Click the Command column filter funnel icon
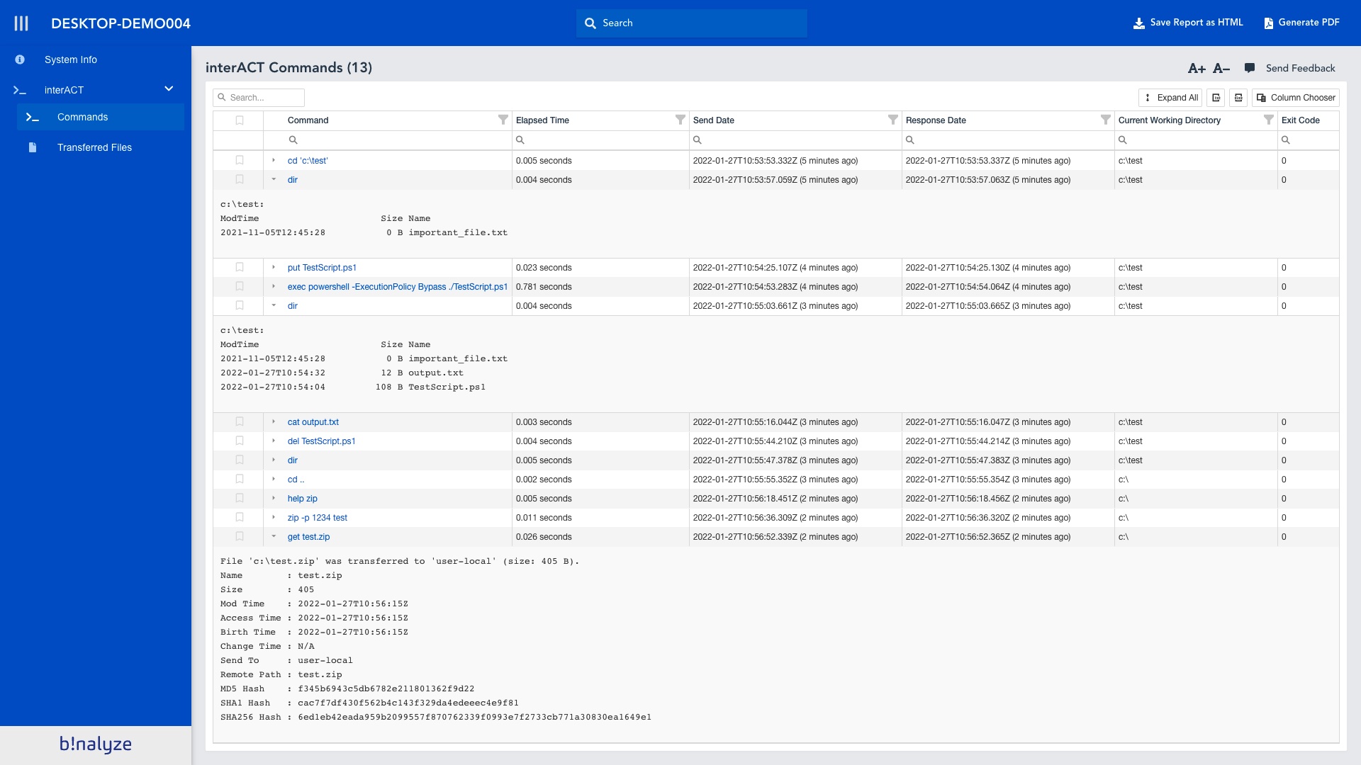Viewport: 1361px width, 765px height. click(503, 120)
